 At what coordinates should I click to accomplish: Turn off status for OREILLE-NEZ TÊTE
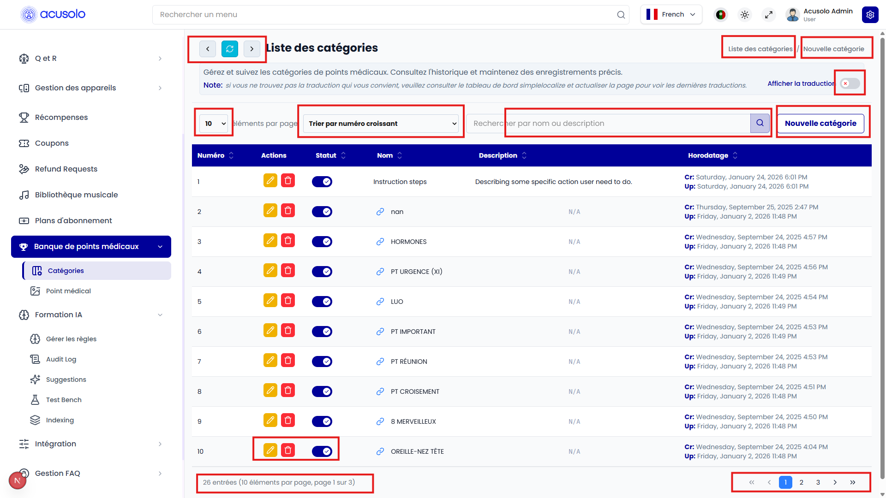click(322, 451)
